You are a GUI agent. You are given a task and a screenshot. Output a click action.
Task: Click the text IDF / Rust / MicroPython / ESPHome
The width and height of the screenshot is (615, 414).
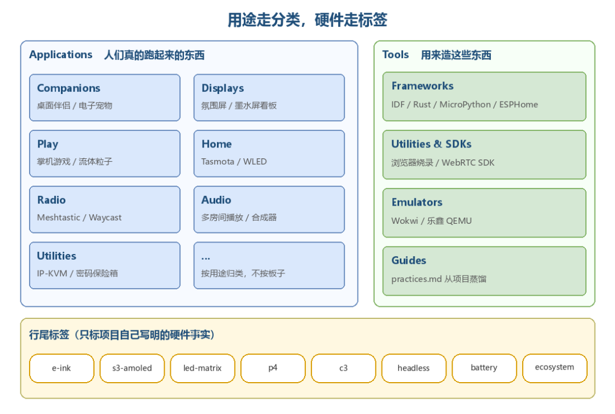465,105
